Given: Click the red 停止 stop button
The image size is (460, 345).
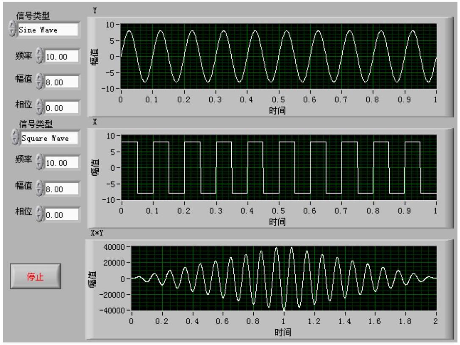Looking at the screenshot, I should click(x=36, y=276).
